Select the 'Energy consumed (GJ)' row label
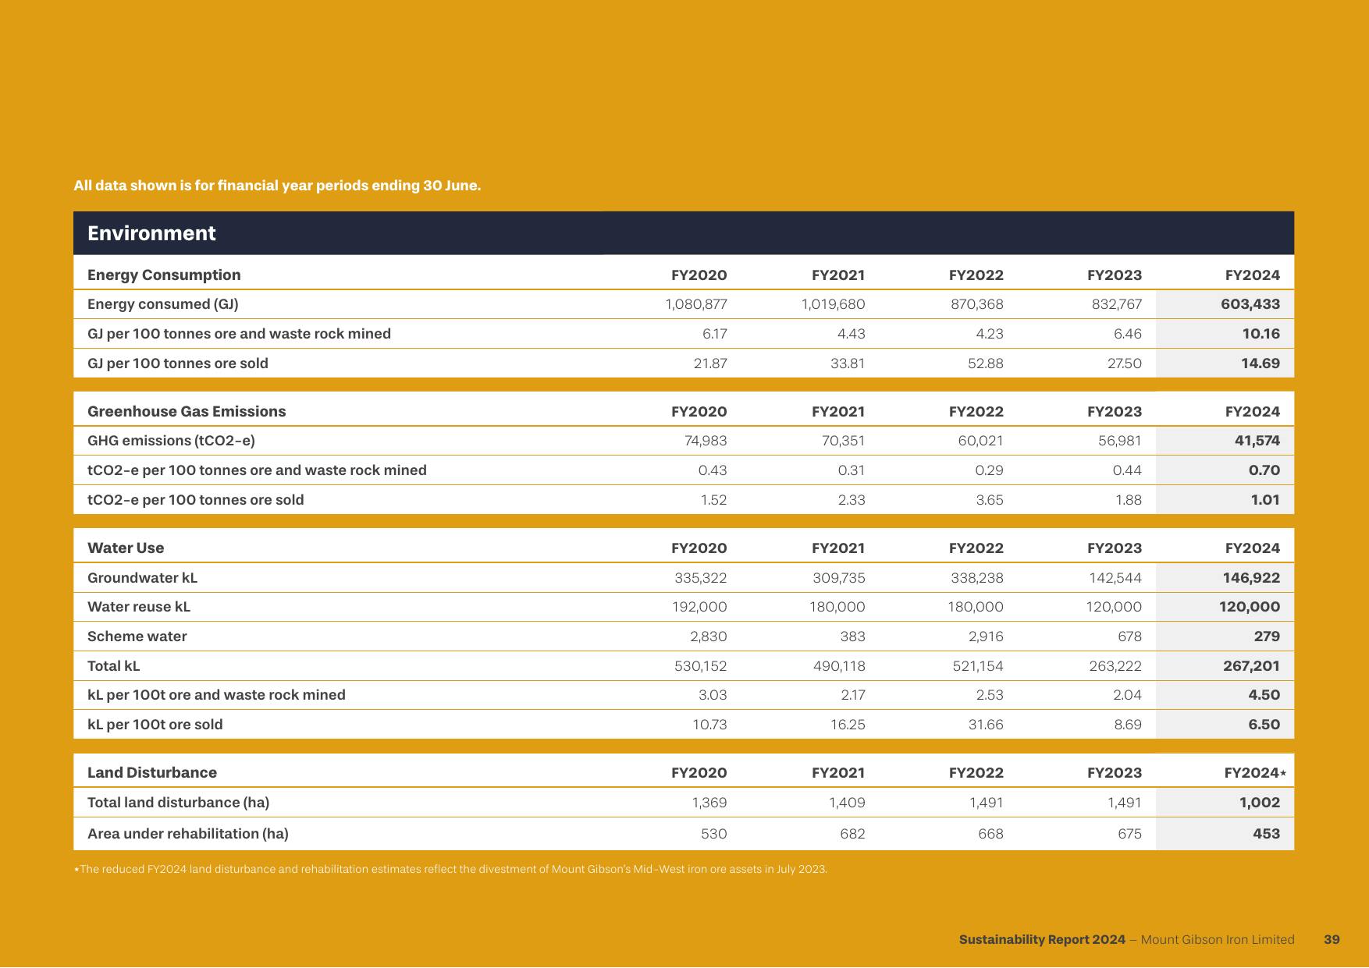The image size is (1369, 968). click(x=163, y=304)
